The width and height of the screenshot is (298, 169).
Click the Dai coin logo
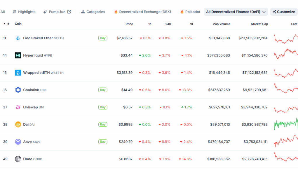tap(18, 124)
